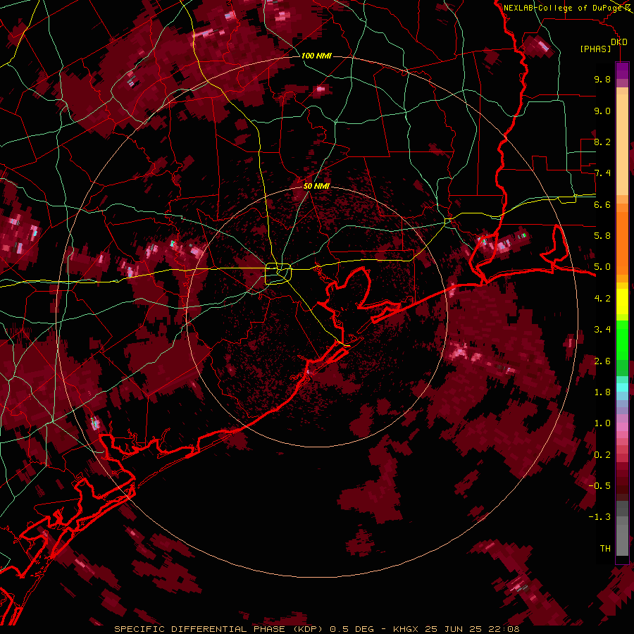Click the 1.8 value on the color scale
Viewport: 634px width, 634px height.
(602, 392)
